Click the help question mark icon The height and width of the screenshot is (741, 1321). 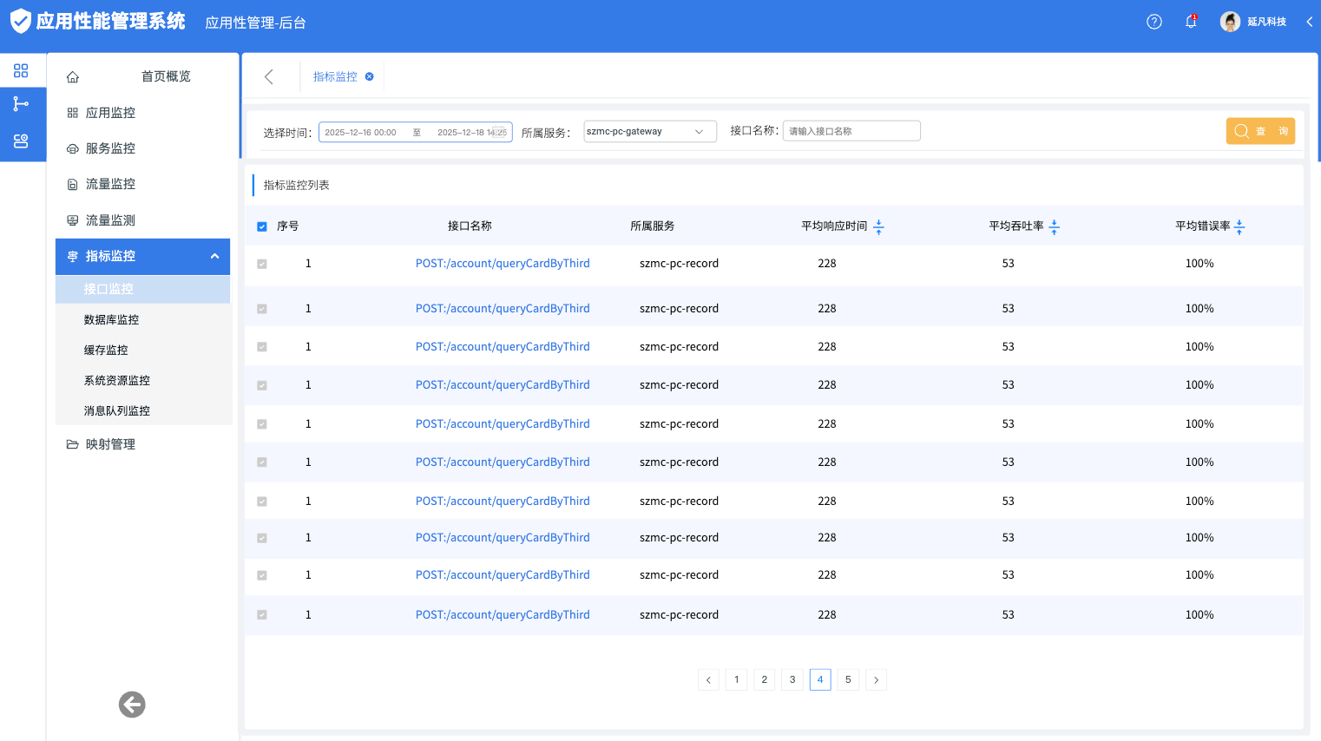click(x=1153, y=22)
